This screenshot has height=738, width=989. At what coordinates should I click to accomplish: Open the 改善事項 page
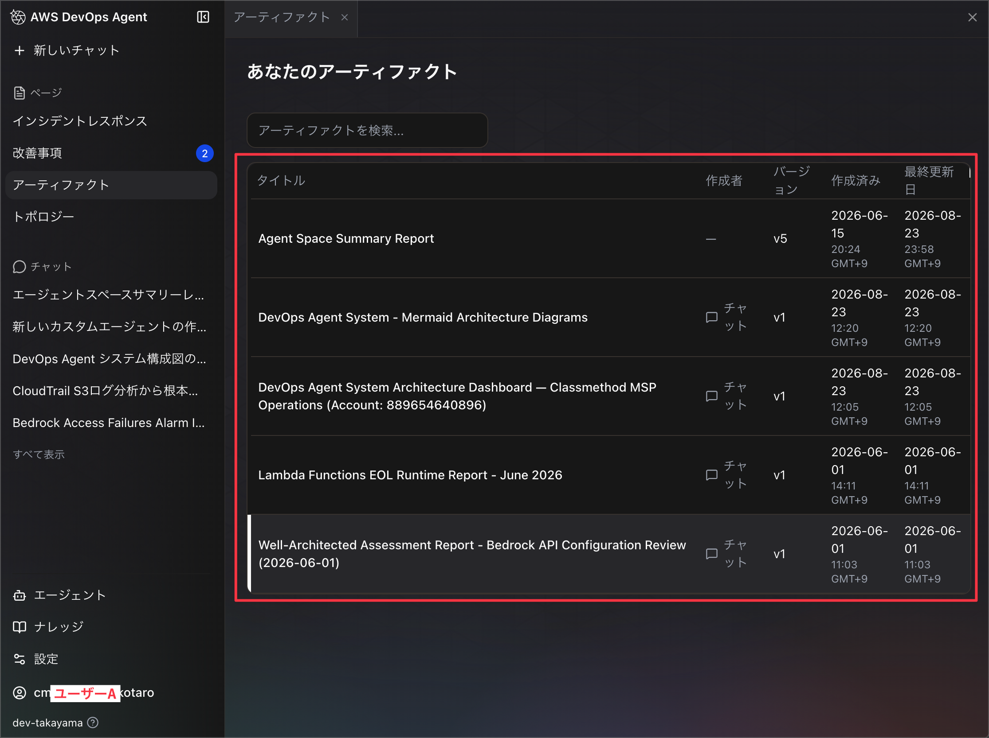tap(38, 153)
